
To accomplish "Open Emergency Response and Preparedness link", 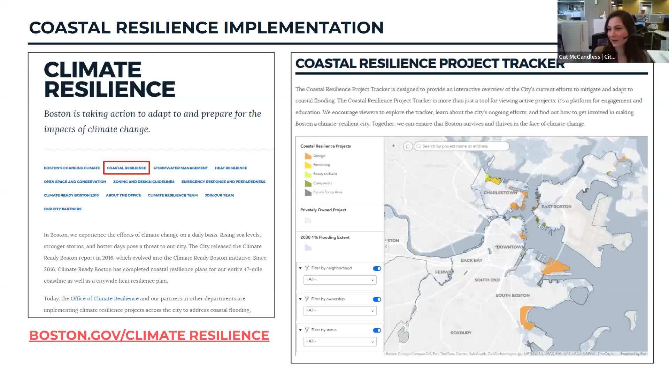I will click(223, 182).
